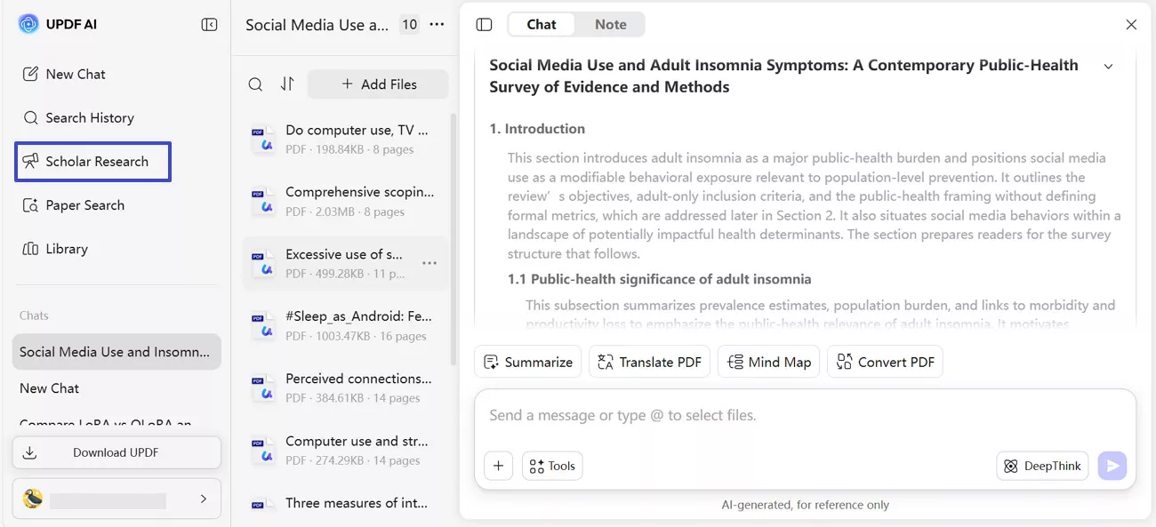The width and height of the screenshot is (1156, 527).
Task: Open Paper Search
Action: (x=84, y=204)
